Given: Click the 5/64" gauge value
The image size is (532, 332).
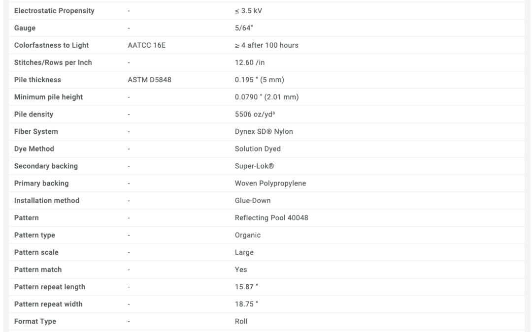Looking at the screenshot, I should [x=244, y=28].
